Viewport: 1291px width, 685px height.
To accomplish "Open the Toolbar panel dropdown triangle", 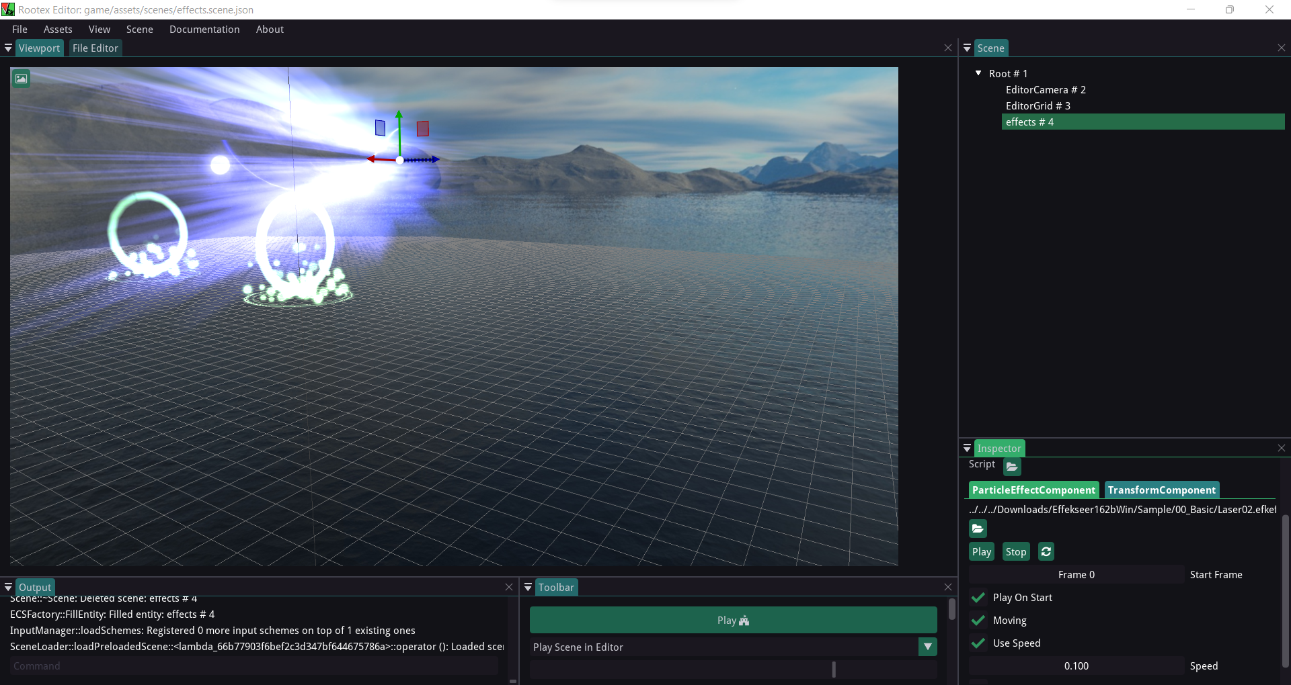I will [x=528, y=587].
